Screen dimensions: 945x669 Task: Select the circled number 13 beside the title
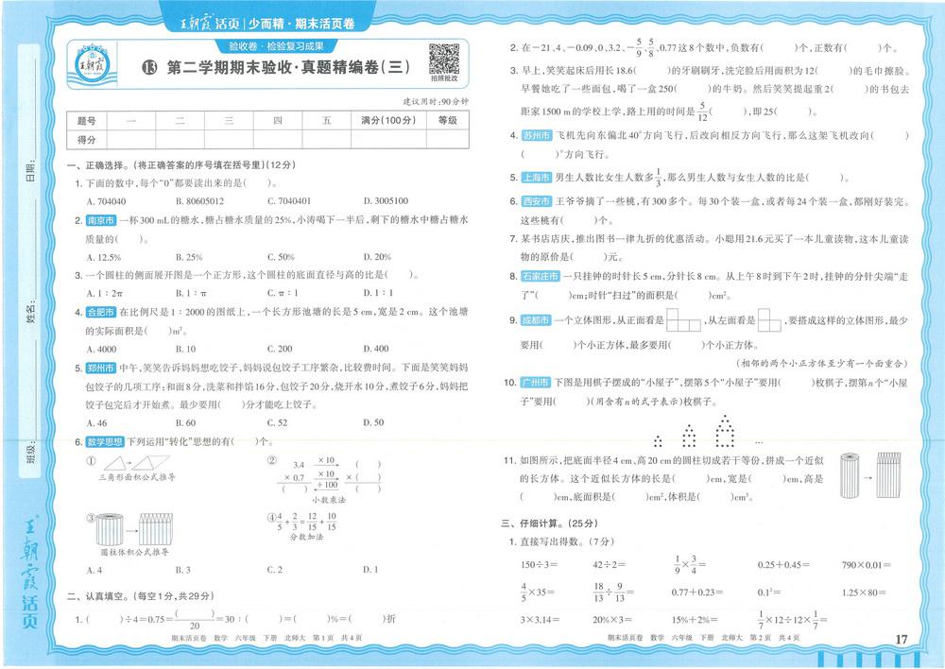coord(149,67)
